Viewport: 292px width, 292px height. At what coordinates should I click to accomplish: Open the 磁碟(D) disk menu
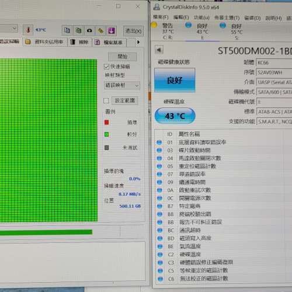[252, 18]
